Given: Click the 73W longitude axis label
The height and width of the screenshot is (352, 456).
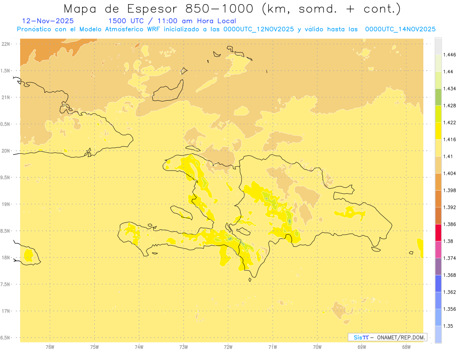Looking at the screenshot, I should pos(184,347).
